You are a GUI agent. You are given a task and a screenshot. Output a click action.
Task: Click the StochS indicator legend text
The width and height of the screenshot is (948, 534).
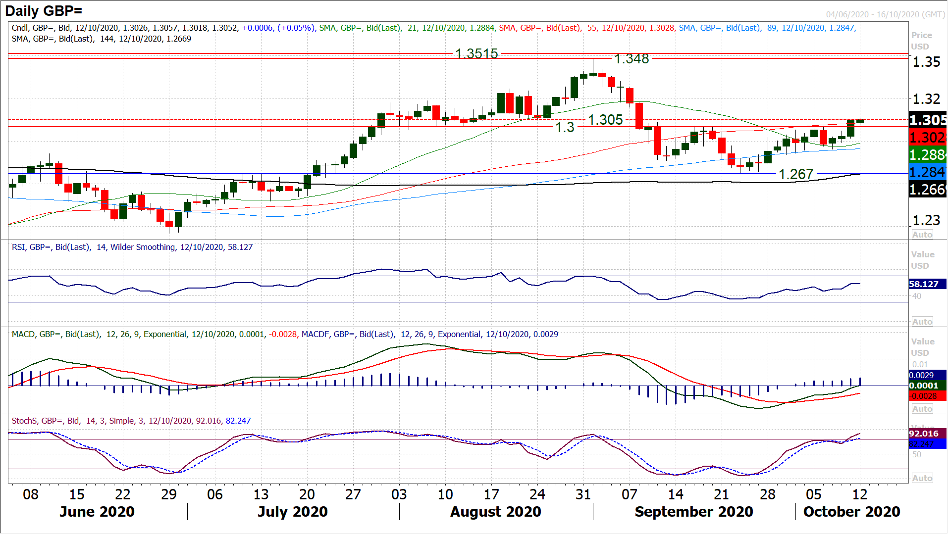(131, 421)
